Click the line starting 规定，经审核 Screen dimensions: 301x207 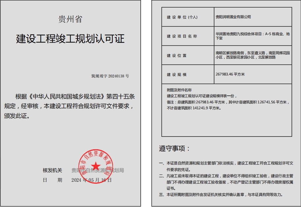[69, 106]
